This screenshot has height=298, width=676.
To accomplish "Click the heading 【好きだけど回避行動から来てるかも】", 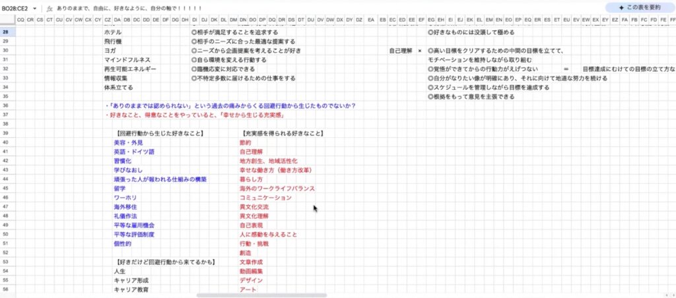I will tap(166, 262).
